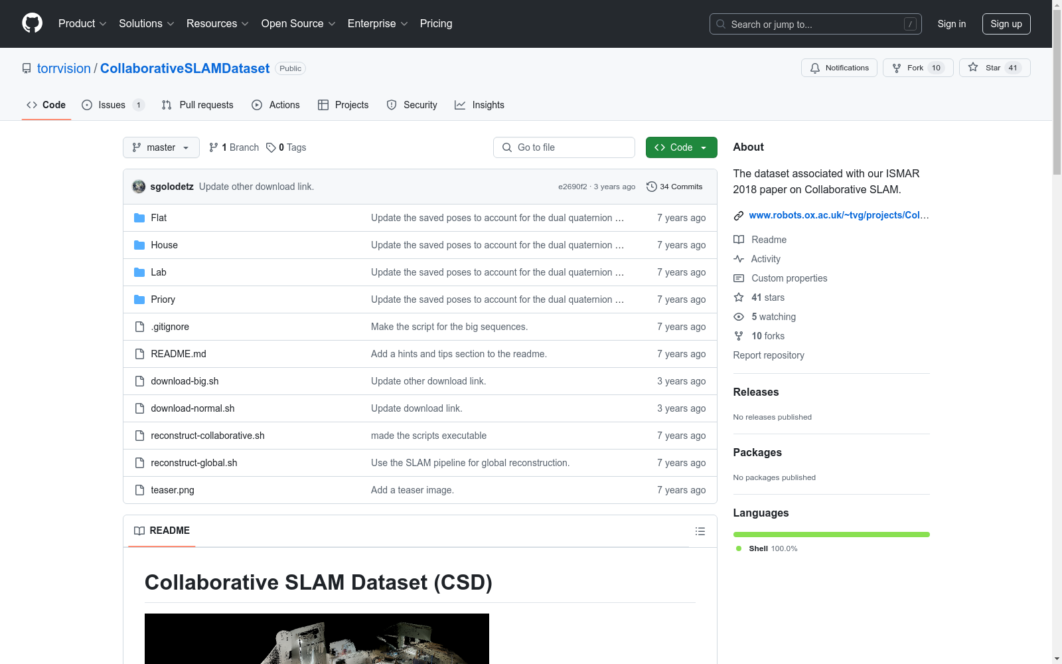Open the www.robots.ox.ac.uk project link
The image size is (1062, 664).
coord(839,215)
